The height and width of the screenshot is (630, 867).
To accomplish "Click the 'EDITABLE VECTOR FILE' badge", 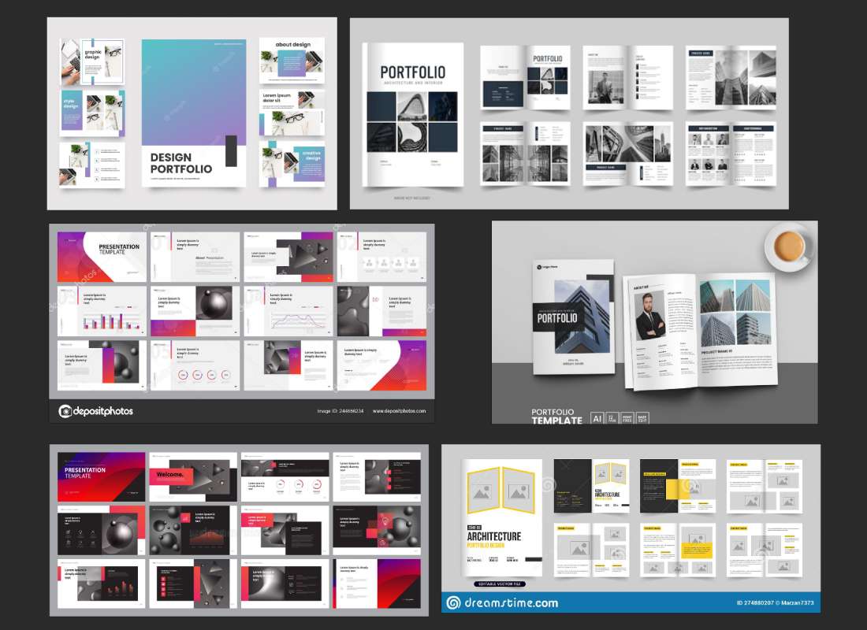I will tap(500, 584).
